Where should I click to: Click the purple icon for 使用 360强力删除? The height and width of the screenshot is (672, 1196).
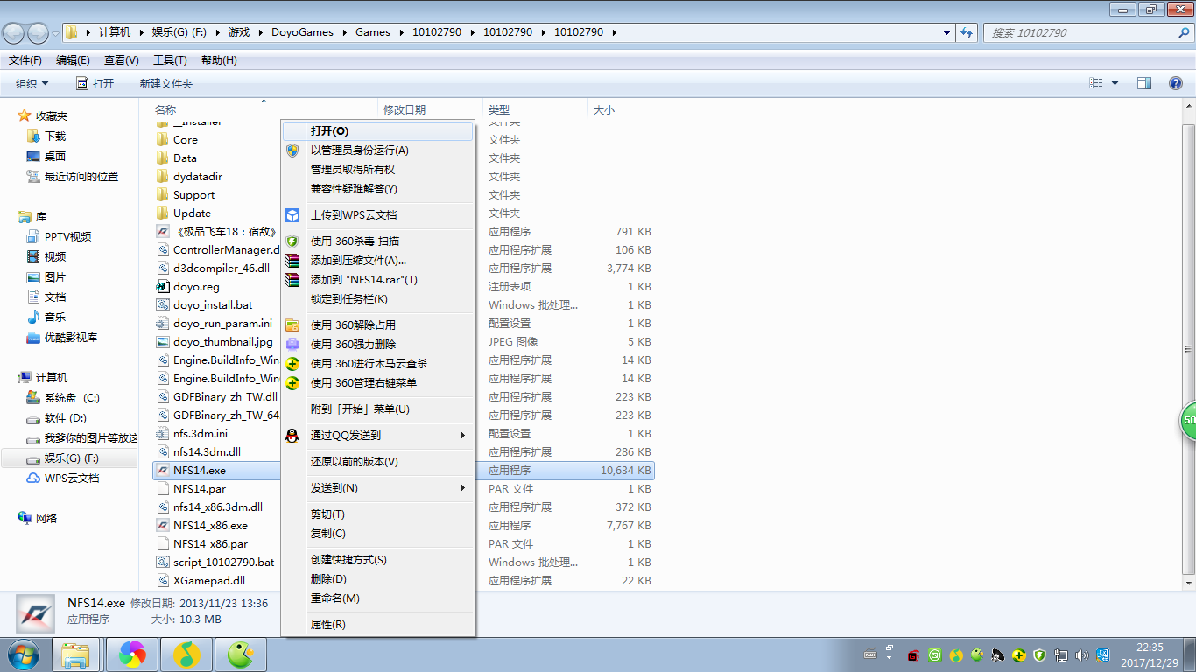[x=292, y=344]
